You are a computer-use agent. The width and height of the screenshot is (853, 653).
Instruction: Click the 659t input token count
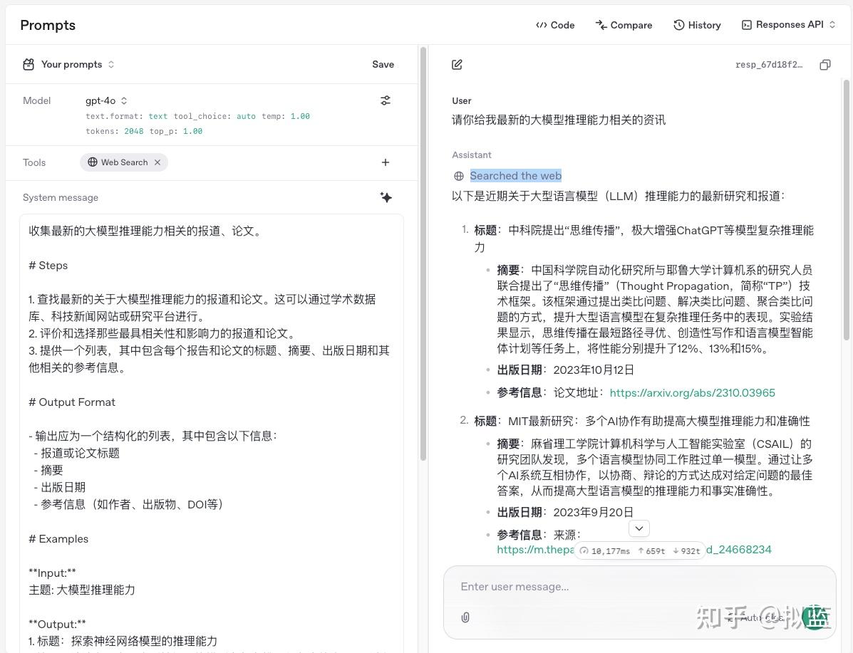coord(652,550)
